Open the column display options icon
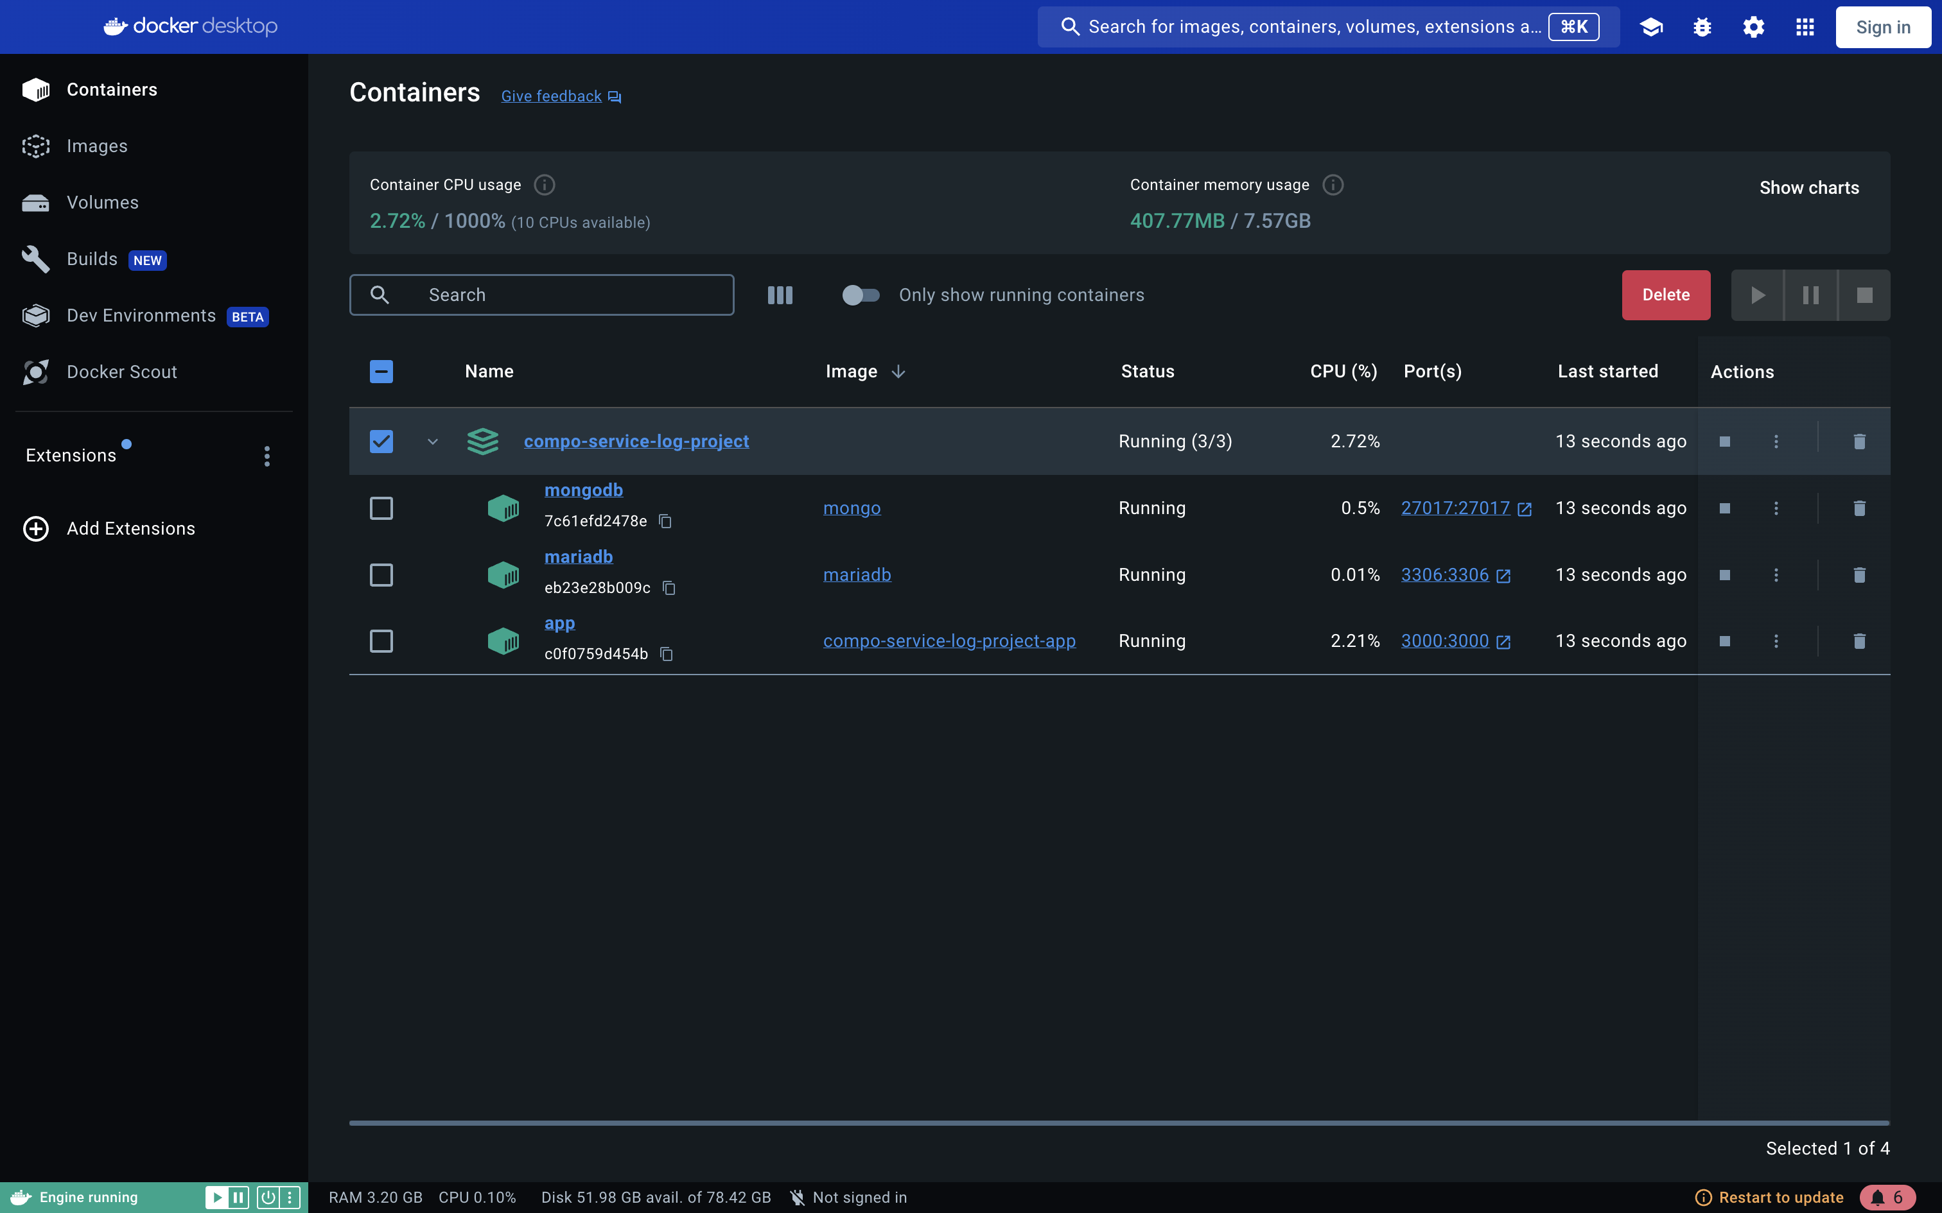 [x=780, y=295]
